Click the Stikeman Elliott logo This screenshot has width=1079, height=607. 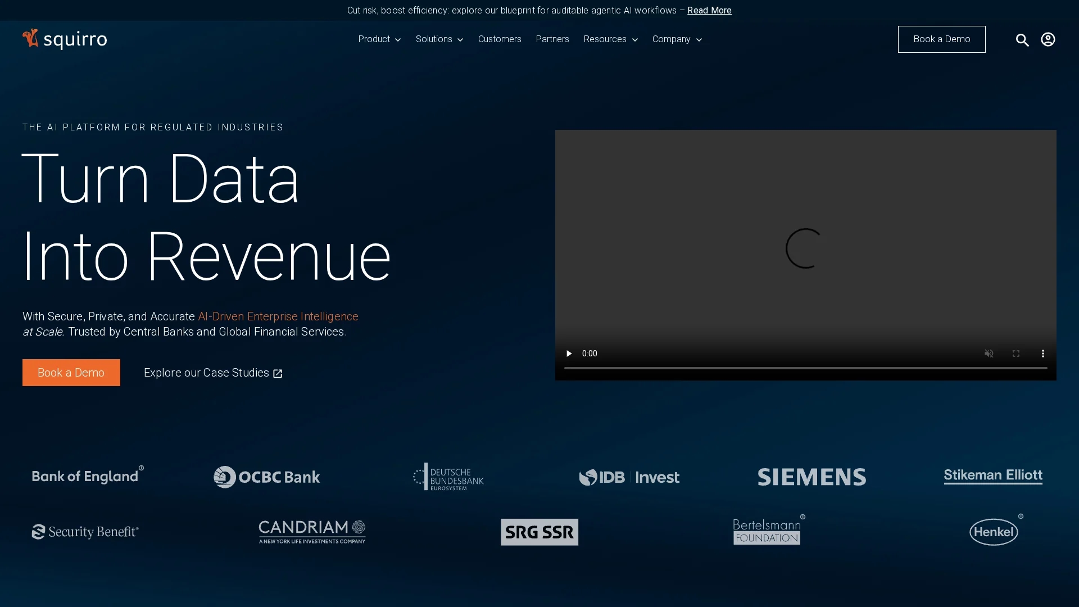(x=992, y=476)
